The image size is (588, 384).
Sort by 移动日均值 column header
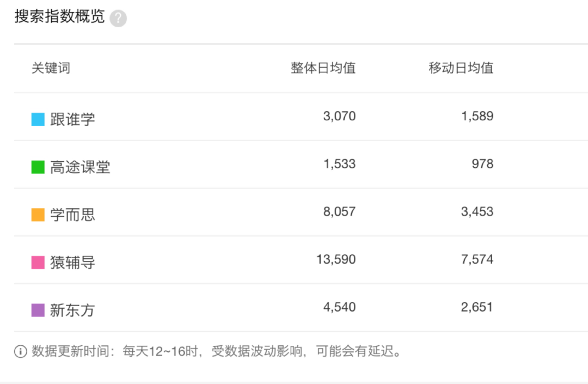point(461,68)
